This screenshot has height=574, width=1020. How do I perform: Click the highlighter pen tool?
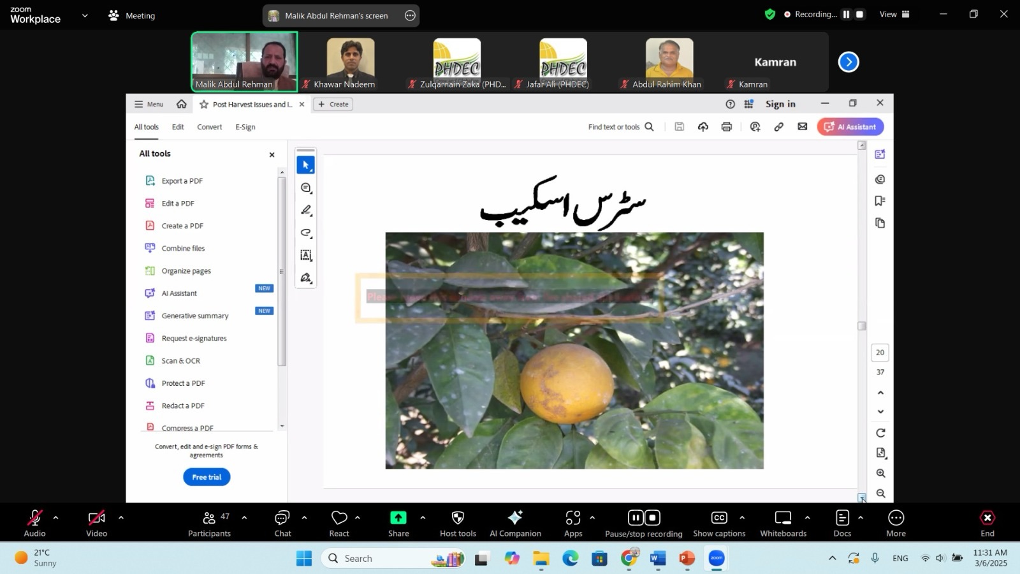[306, 210]
